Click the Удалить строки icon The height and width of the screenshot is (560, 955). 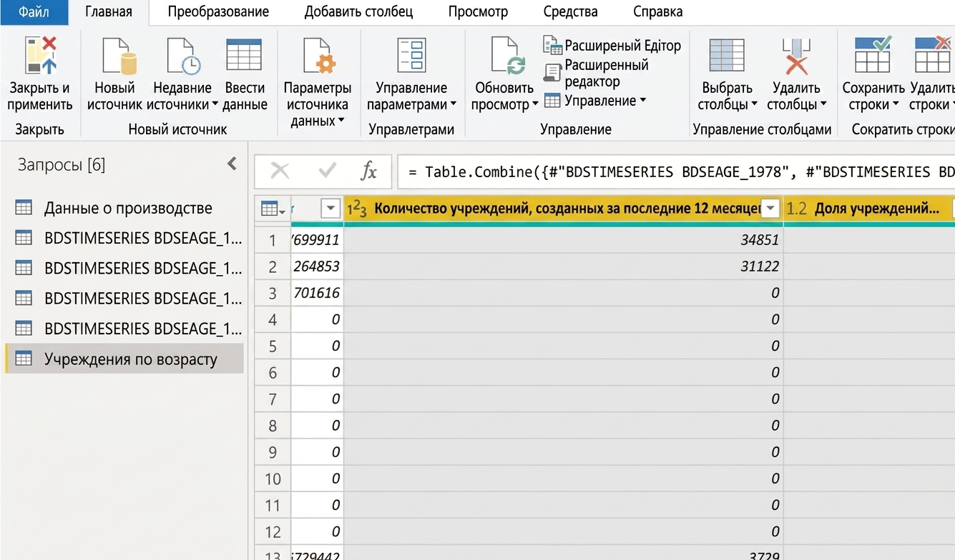[932, 55]
